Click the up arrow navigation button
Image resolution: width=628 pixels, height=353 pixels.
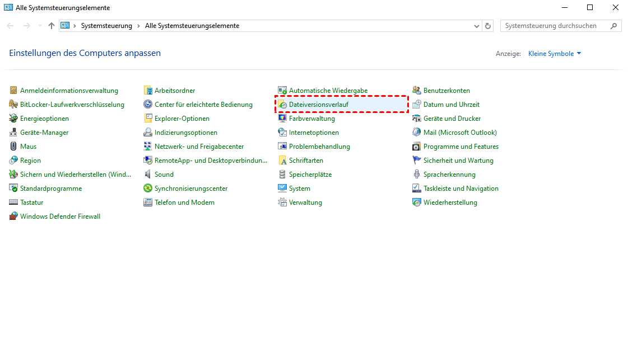point(52,26)
